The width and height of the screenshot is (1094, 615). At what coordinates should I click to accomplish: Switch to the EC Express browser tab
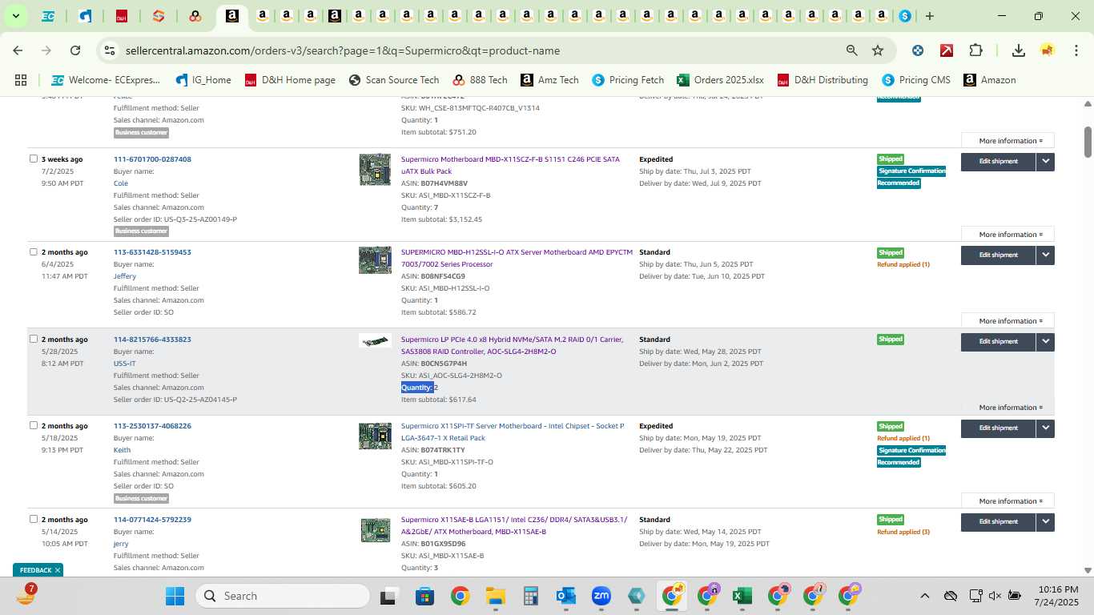48,16
